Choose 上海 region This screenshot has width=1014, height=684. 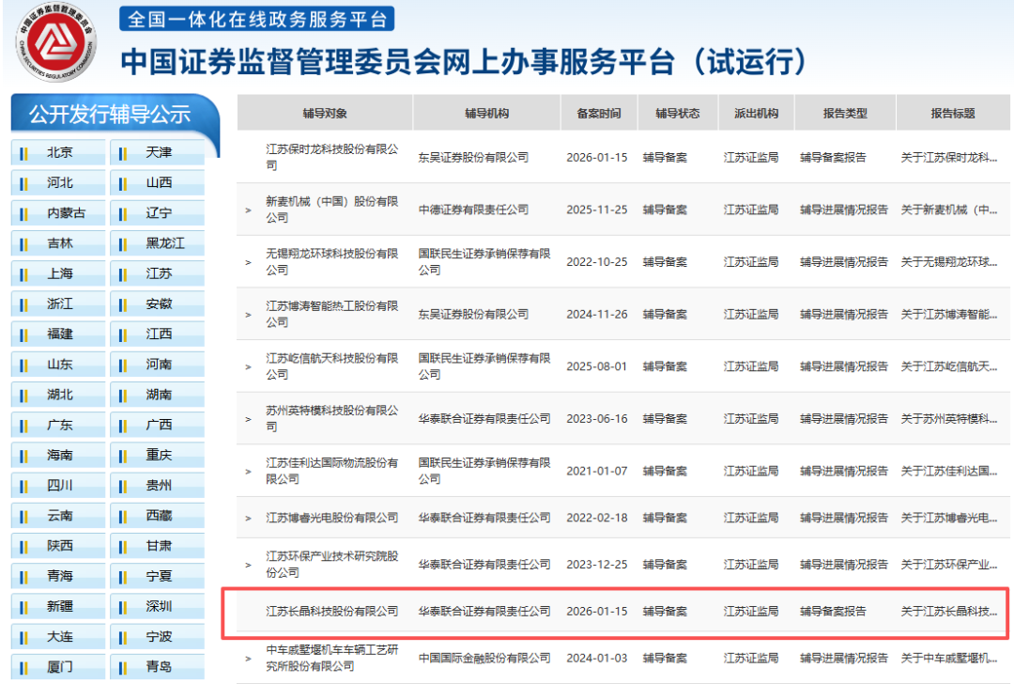pyautogui.click(x=58, y=273)
